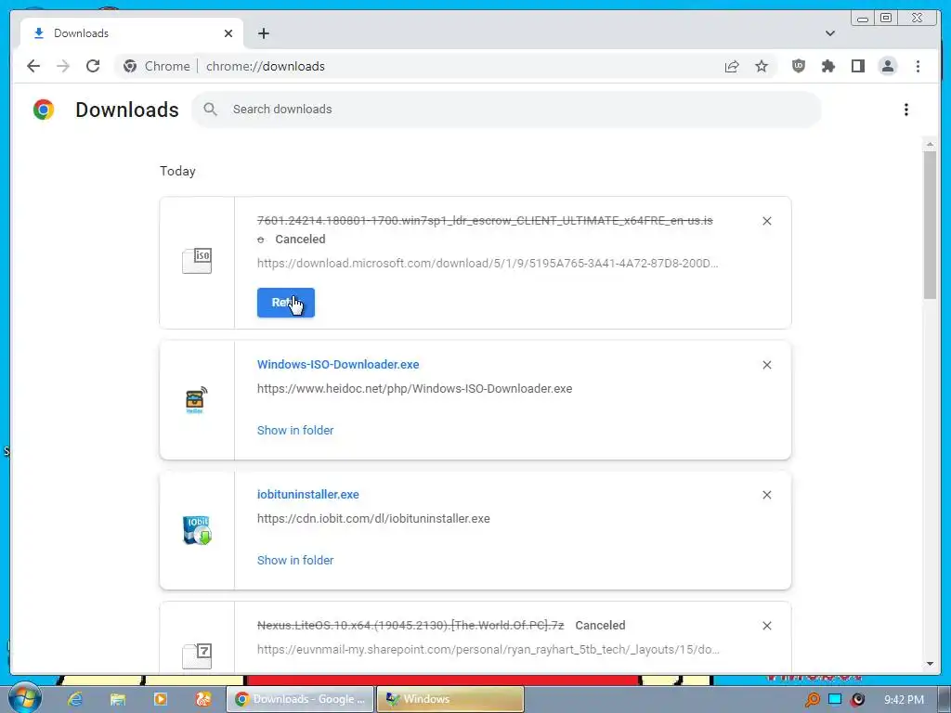Show Windows-ISO-Downloader.exe in folder
This screenshot has width=951, height=713.
[295, 431]
